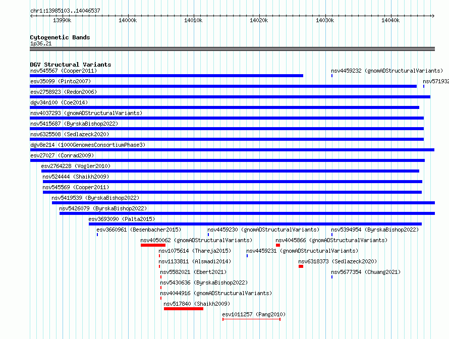Click nsv4459230 (gnomADStructuralVariants) label

(x=263, y=230)
